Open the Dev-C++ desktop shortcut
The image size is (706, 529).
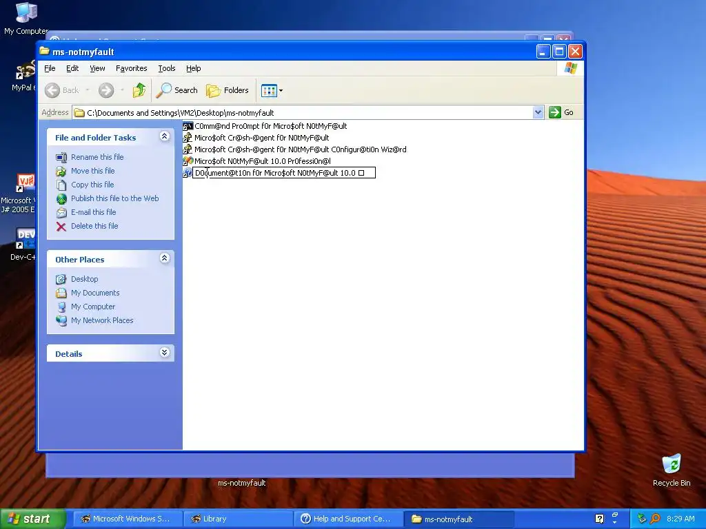26,238
